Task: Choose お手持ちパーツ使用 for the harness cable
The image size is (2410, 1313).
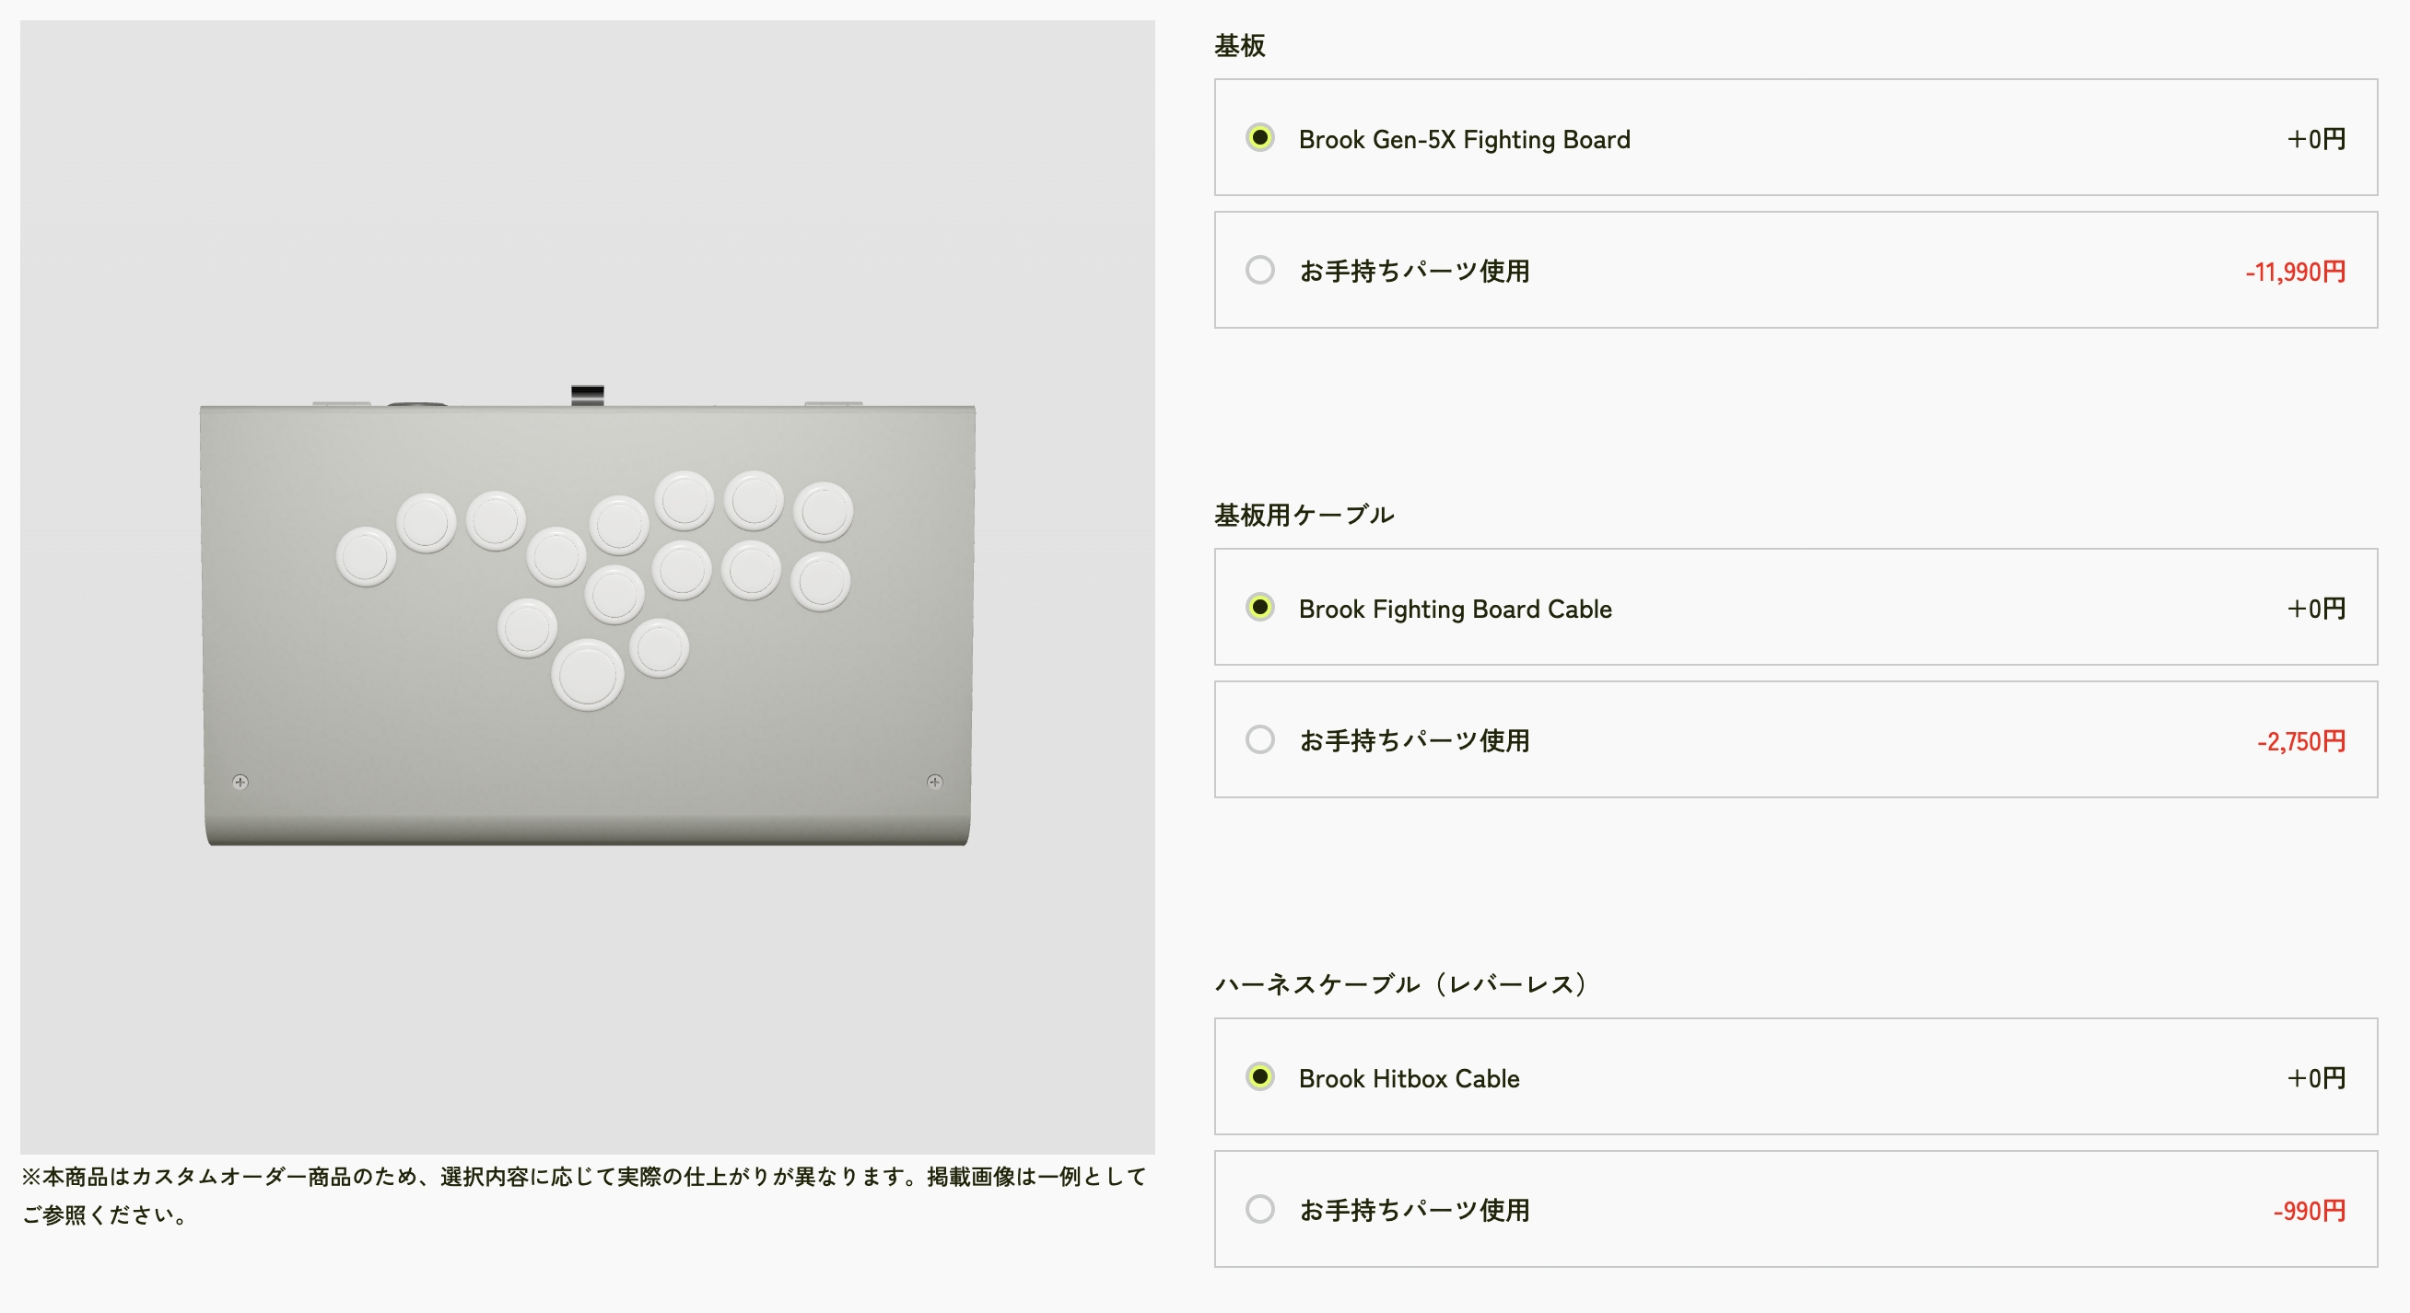Action: tap(1262, 1210)
